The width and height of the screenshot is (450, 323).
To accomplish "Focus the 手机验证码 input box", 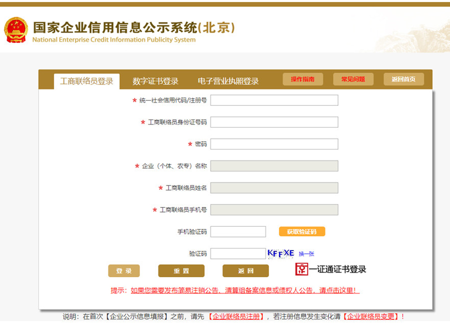I will (238, 231).
